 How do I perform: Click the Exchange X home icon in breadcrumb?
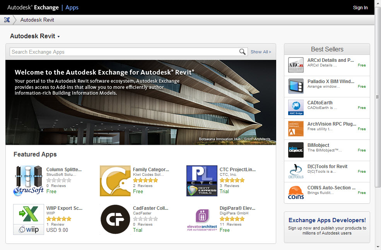click(x=7, y=20)
